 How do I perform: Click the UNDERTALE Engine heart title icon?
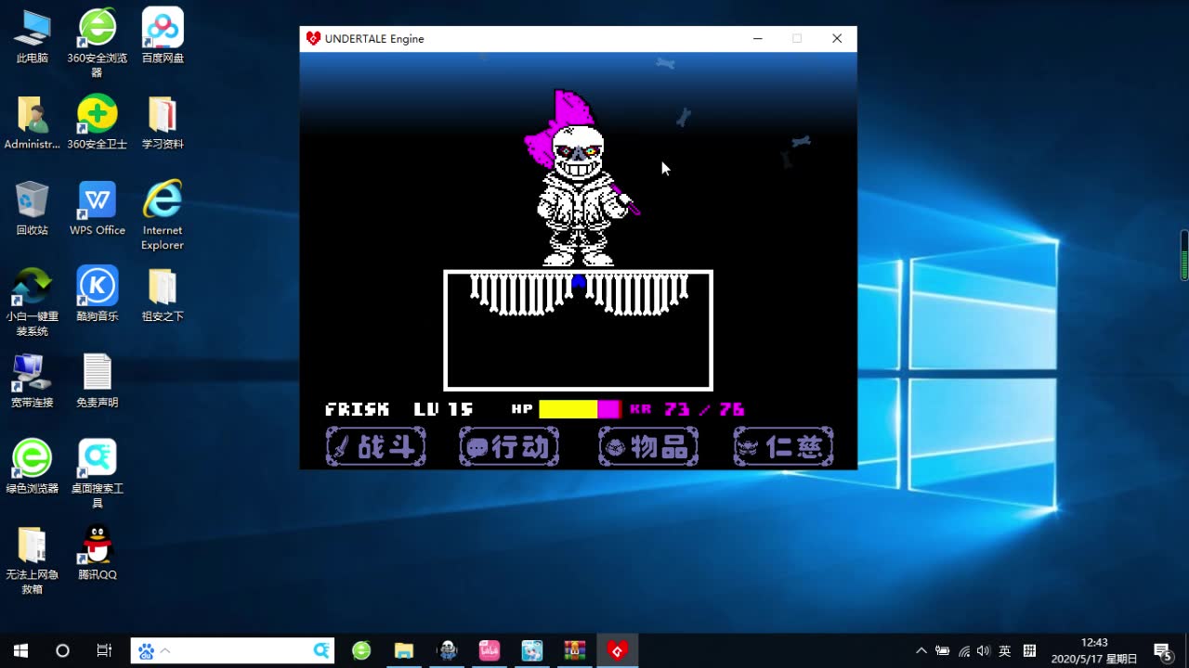click(x=313, y=38)
